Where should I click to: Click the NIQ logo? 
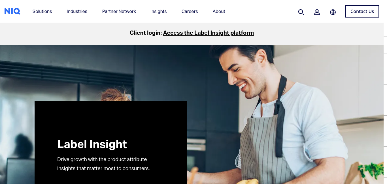pos(12,11)
